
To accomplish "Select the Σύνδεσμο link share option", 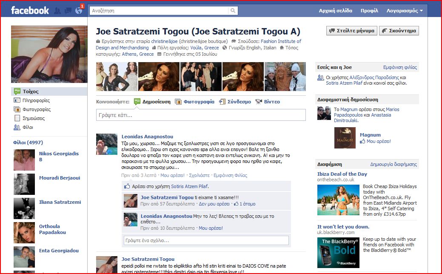I will tap(235, 102).
